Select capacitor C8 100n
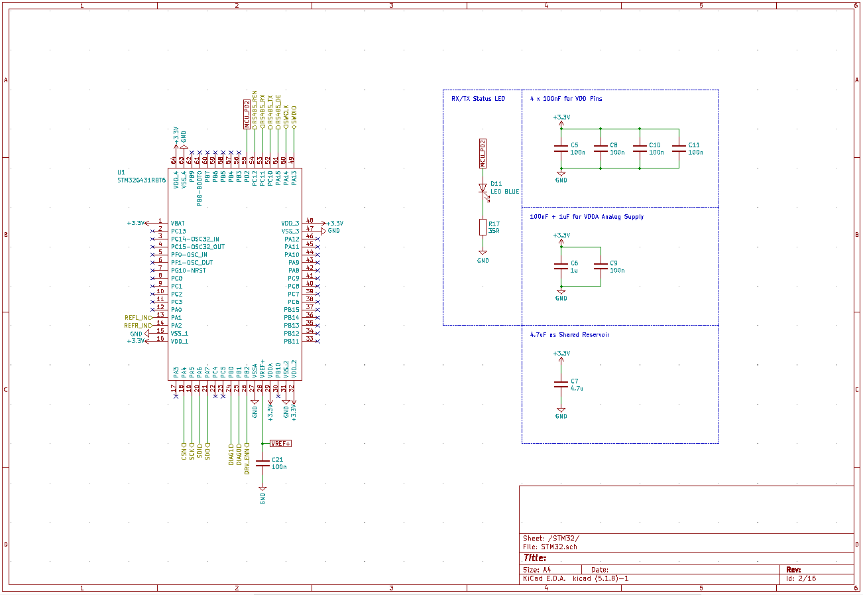 601,149
